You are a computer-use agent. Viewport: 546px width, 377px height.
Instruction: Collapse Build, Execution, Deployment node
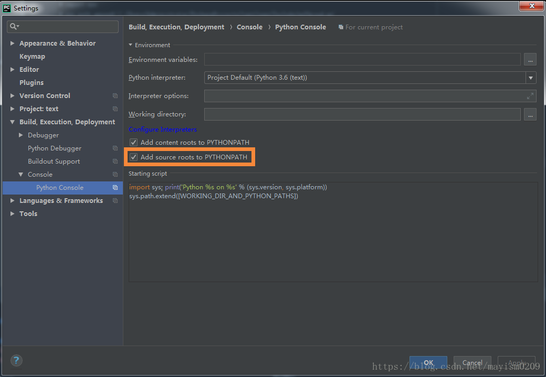pyautogui.click(x=12, y=122)
